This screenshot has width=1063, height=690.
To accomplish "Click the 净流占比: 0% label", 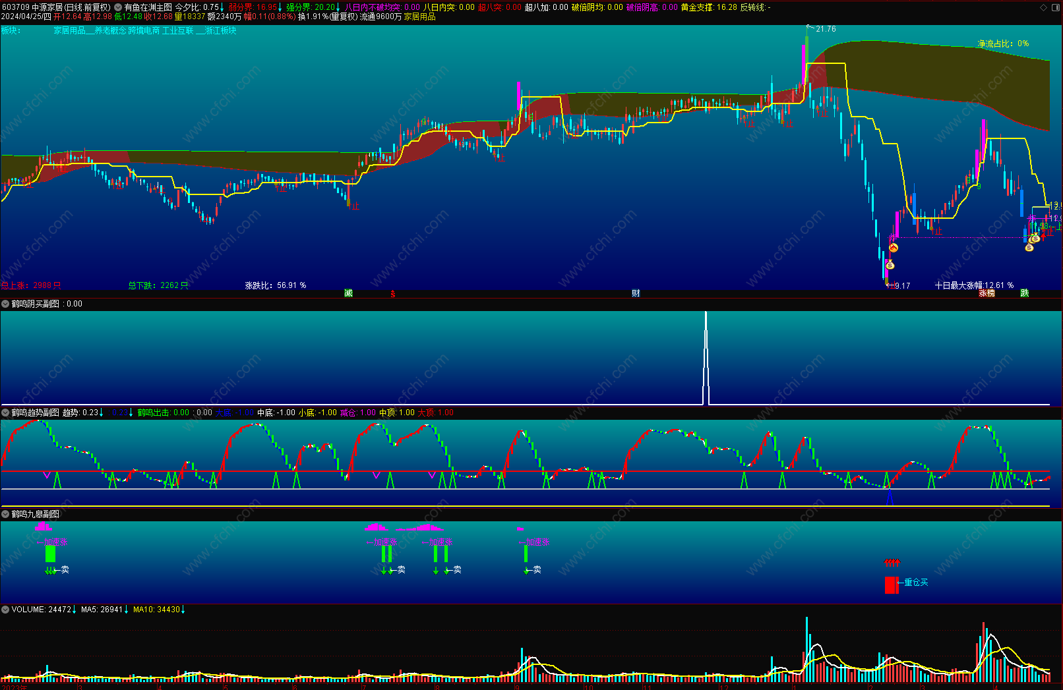I will coord(1003,43).
